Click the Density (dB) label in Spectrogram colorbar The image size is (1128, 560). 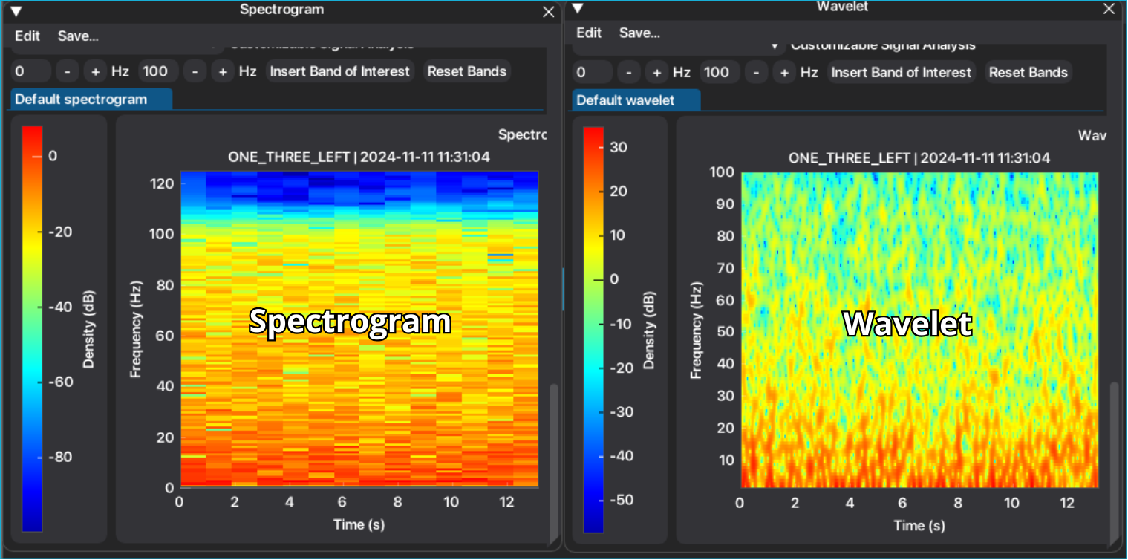point(89,329)
